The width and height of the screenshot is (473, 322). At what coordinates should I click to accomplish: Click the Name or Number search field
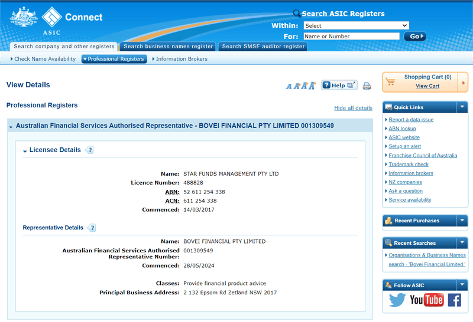click(351, 37)
